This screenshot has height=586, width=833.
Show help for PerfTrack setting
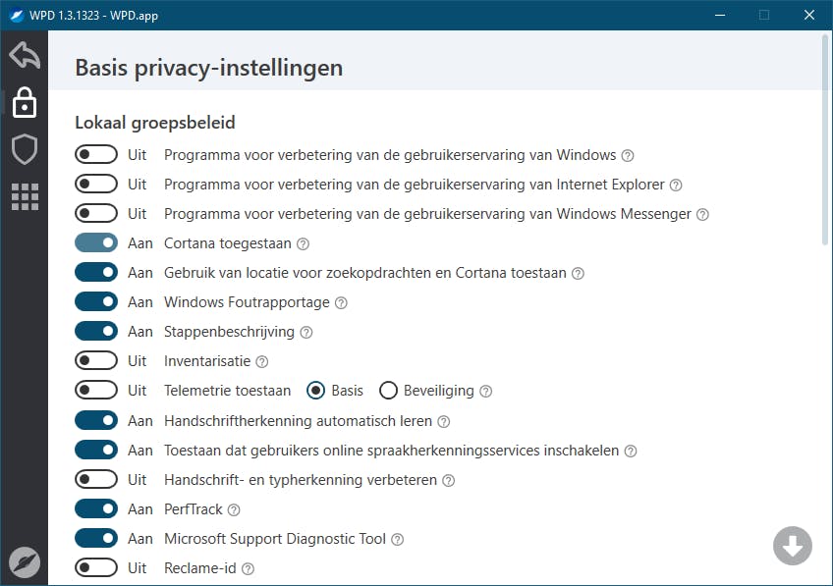[234, 509]
